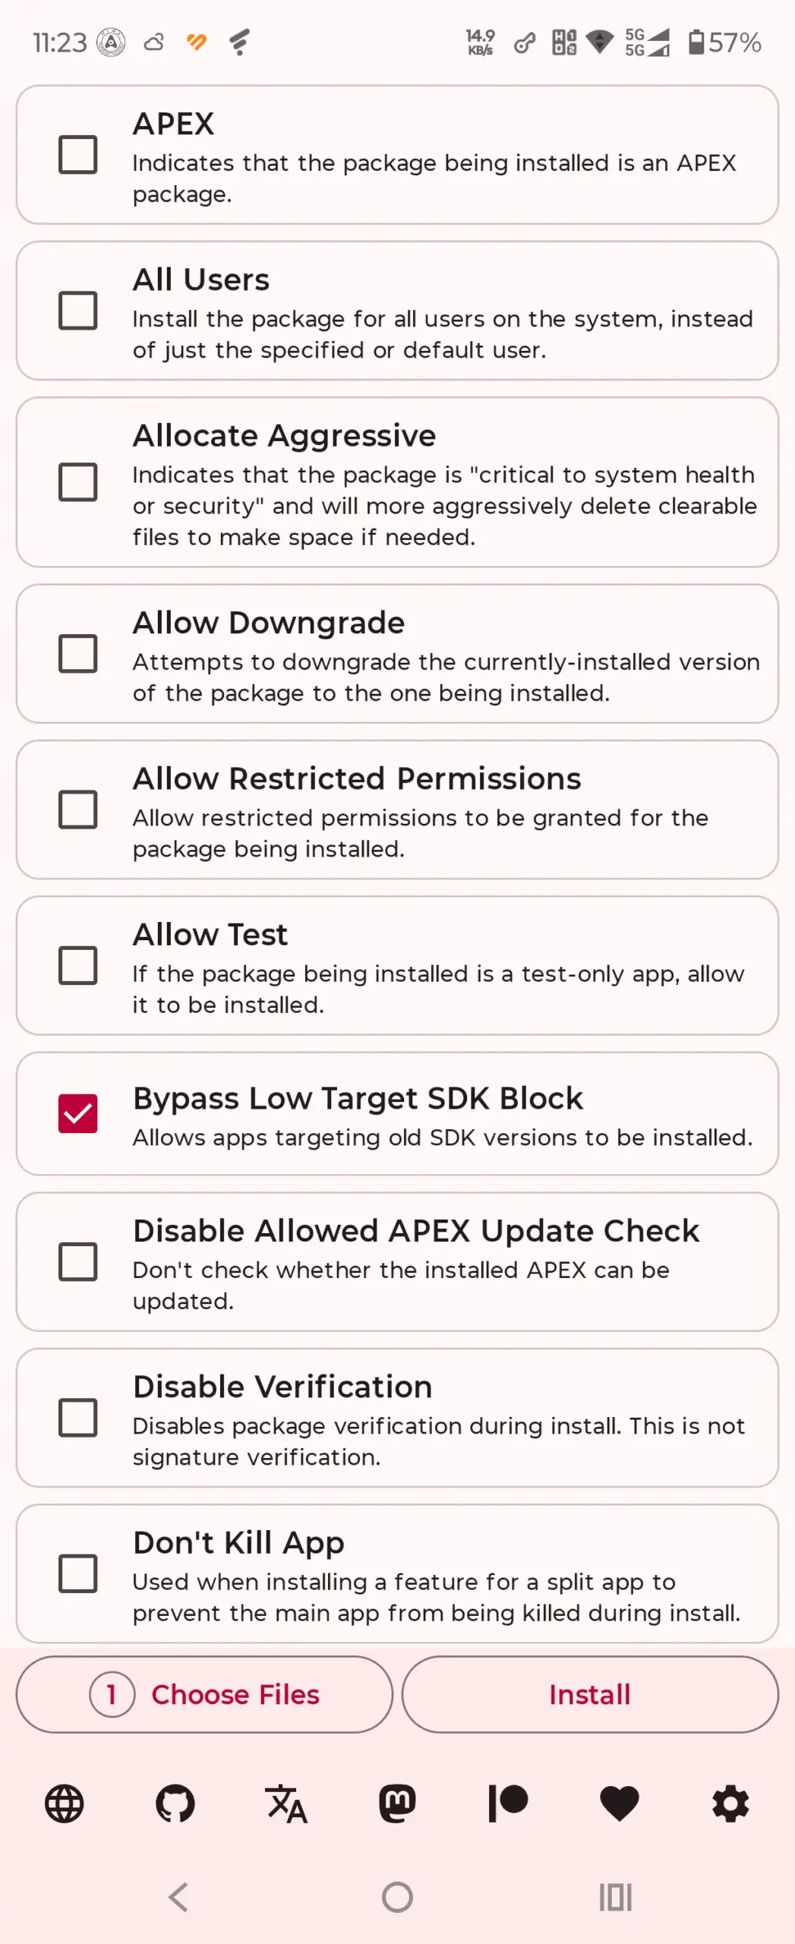Open the website globe icon
The height and width of the screenshot is (1944, 795).
point(65,1804)
